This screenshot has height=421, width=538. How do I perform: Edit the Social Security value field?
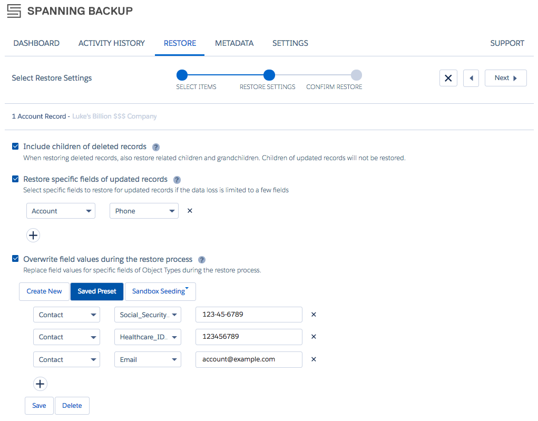click(249, 314)
